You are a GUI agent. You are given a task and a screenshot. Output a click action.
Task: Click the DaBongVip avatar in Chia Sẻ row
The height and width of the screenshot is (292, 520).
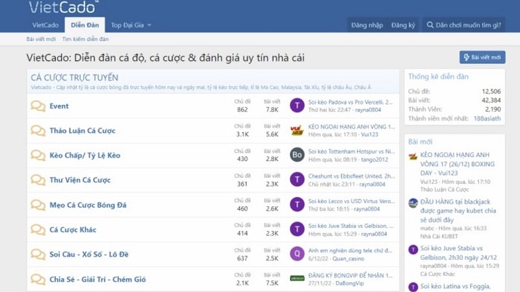[x=297, y=278]
